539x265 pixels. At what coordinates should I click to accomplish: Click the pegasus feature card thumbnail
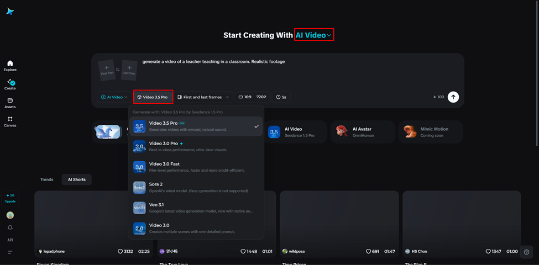108,132
